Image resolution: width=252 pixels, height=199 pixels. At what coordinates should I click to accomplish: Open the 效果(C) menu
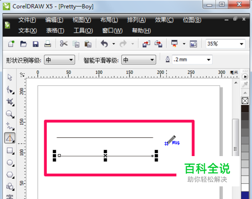pos(164,20)
